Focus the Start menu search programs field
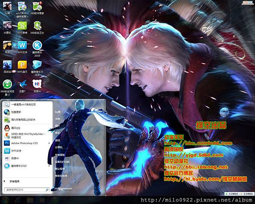 click(x=27, y=190)
